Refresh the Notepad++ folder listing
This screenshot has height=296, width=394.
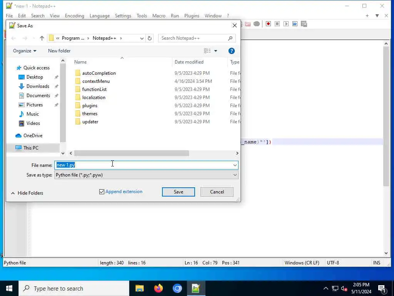[x=150, y=38]
